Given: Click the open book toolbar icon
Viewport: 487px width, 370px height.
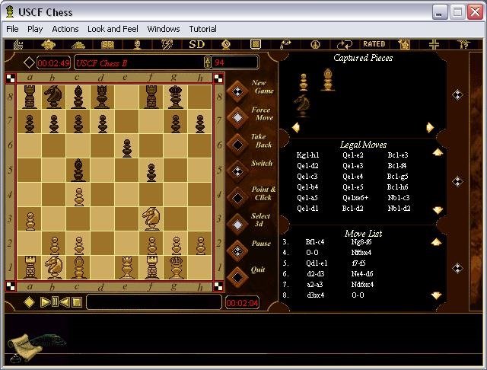Looking at the screenshot, I should pyautogui.click(x=107, y=44).
